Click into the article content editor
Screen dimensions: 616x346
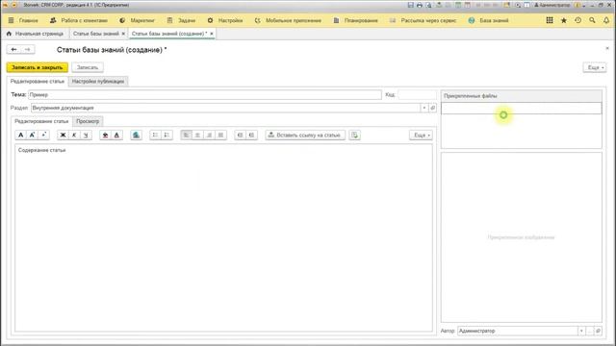point(223,237)
